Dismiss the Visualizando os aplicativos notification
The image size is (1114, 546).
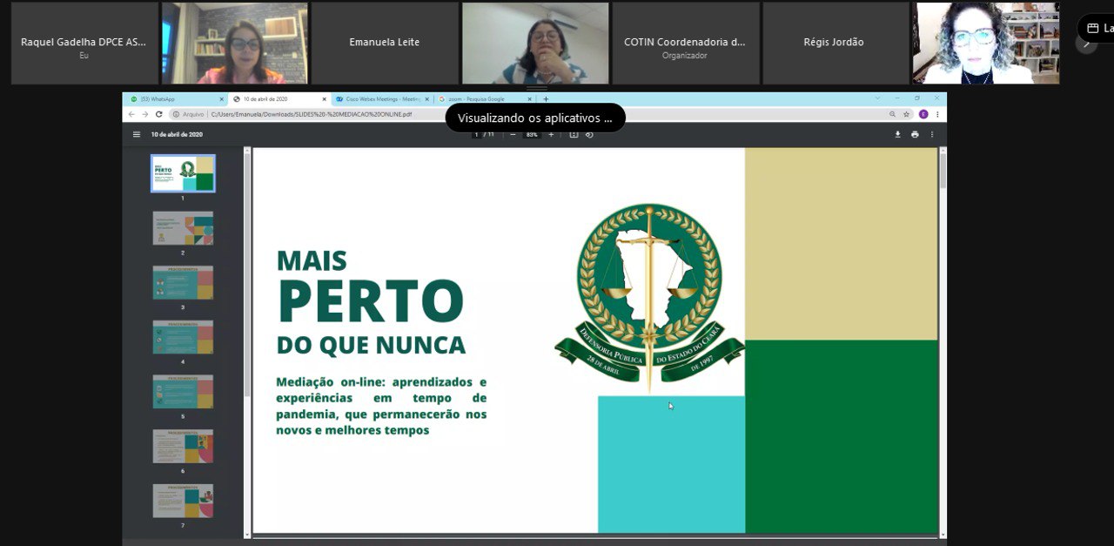tap(535, 118)
